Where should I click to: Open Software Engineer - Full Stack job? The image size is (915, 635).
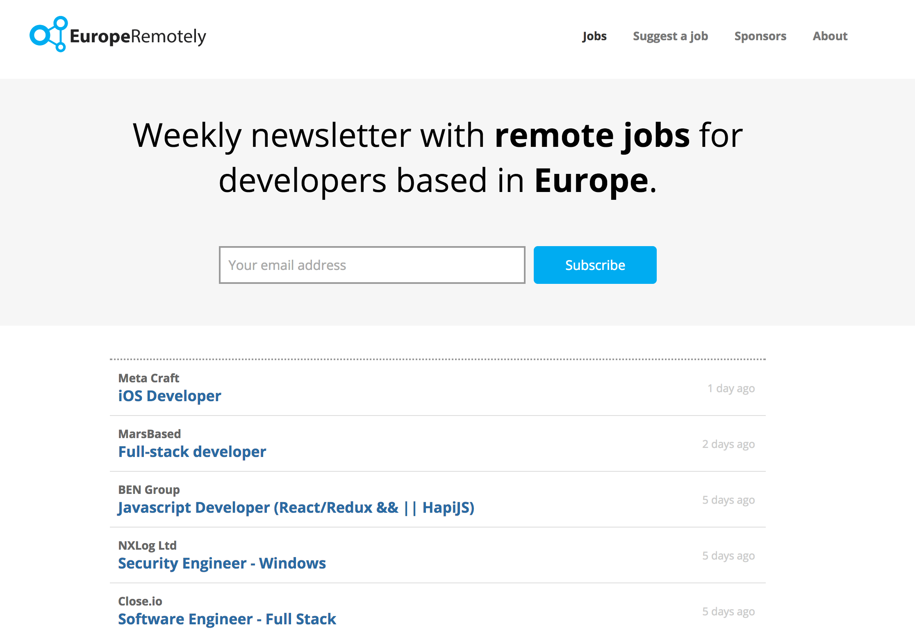pos(227,619)
